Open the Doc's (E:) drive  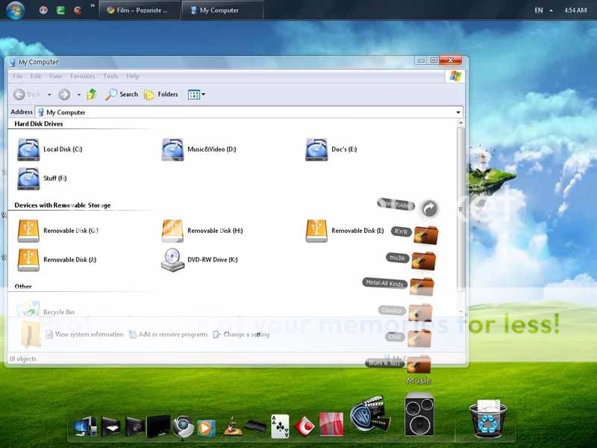(x=316, y=149)
